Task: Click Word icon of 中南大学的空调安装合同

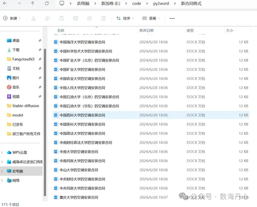Action: point(56,152)
